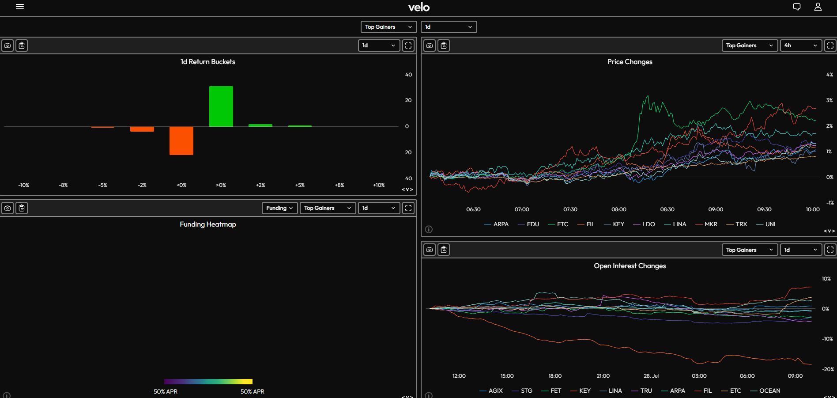Open the hamburger menu
Screen dimensions: 837x398
[x=20, y=7]
